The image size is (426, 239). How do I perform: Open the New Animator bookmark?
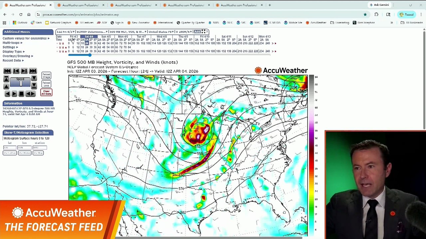(138, 23)
